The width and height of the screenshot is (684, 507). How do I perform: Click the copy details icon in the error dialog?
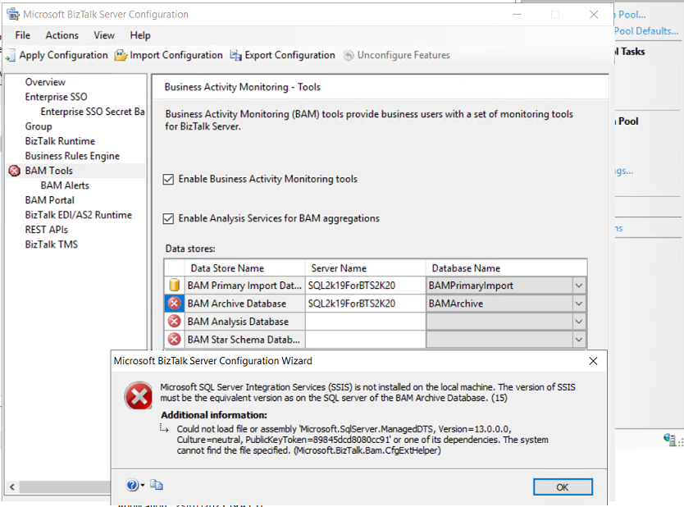(x=155, y=485)
